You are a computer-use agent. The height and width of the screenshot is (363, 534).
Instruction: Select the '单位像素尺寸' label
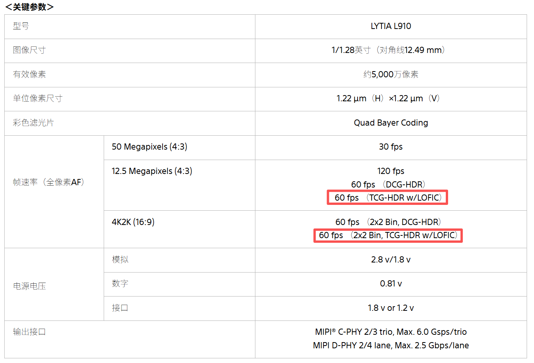click(x=38, y=98)
